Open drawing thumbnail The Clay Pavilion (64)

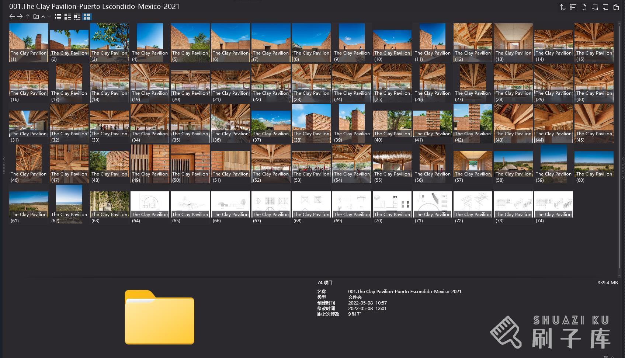click(150, 204)
